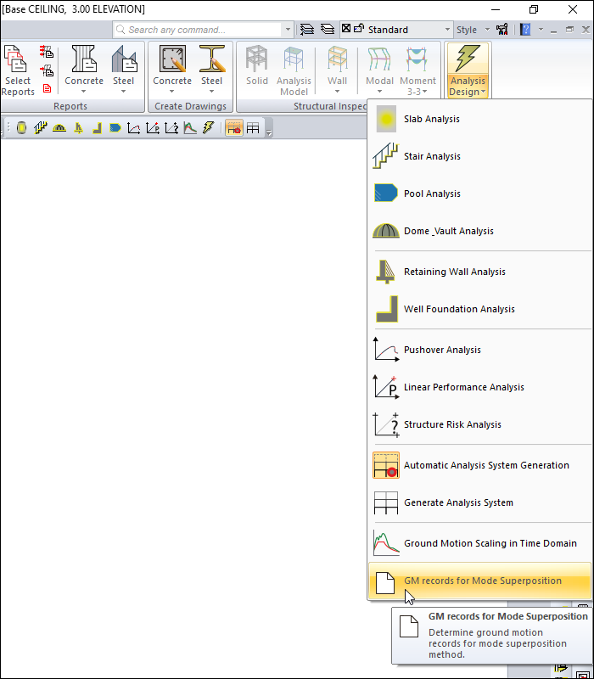
Task: Click the Generate Analysis System grid toolbar icon
Action: 253,128
